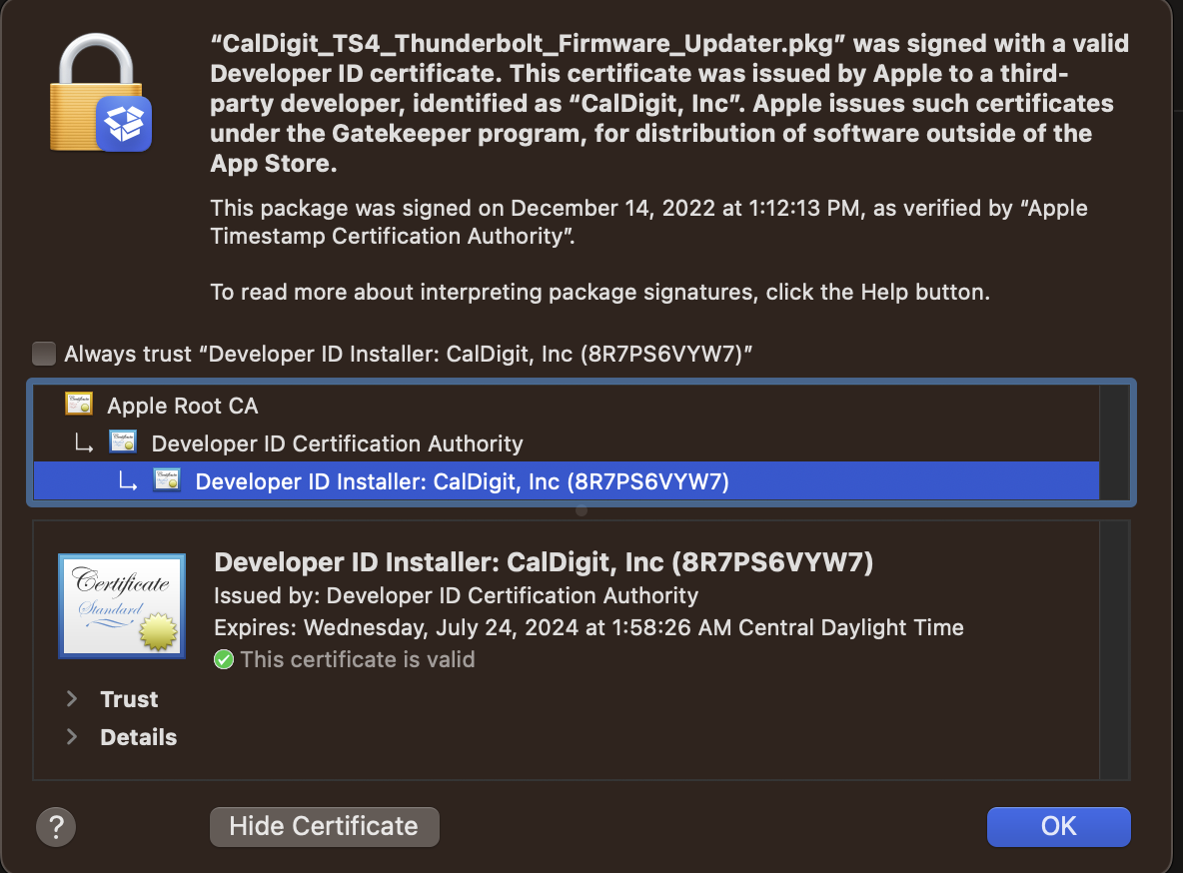1183x873 pixels.
Task: Select Apple Root CA in certificate chain
Action: point(183,406)
